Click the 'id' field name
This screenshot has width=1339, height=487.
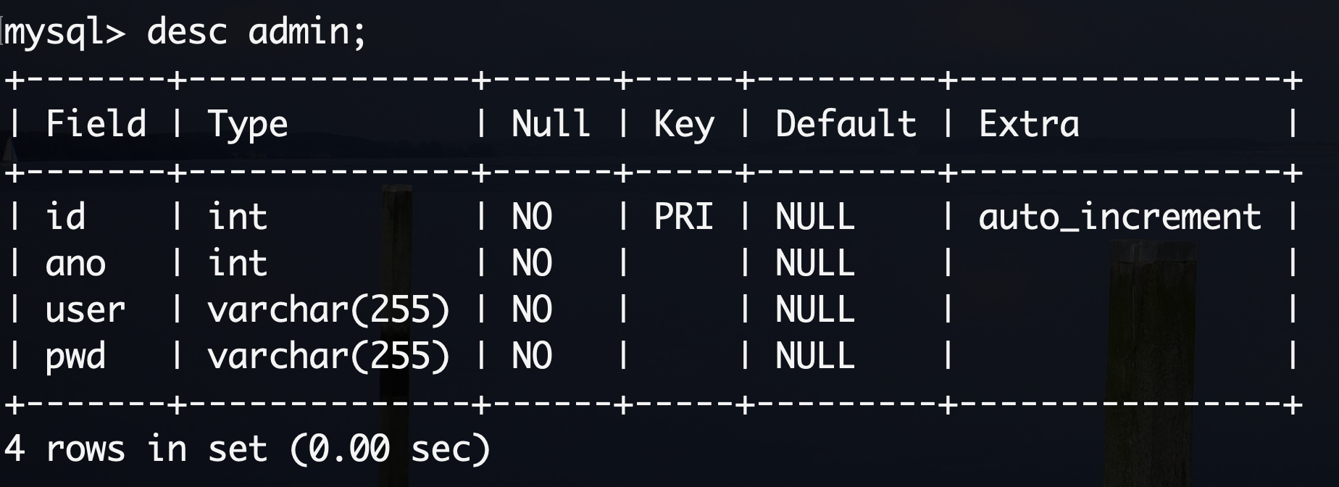coord(65,216)
